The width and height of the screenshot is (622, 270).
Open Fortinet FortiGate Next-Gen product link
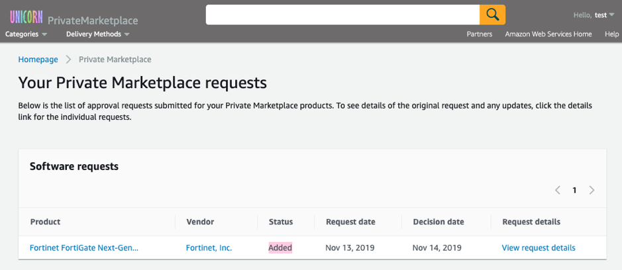(84, 248)
